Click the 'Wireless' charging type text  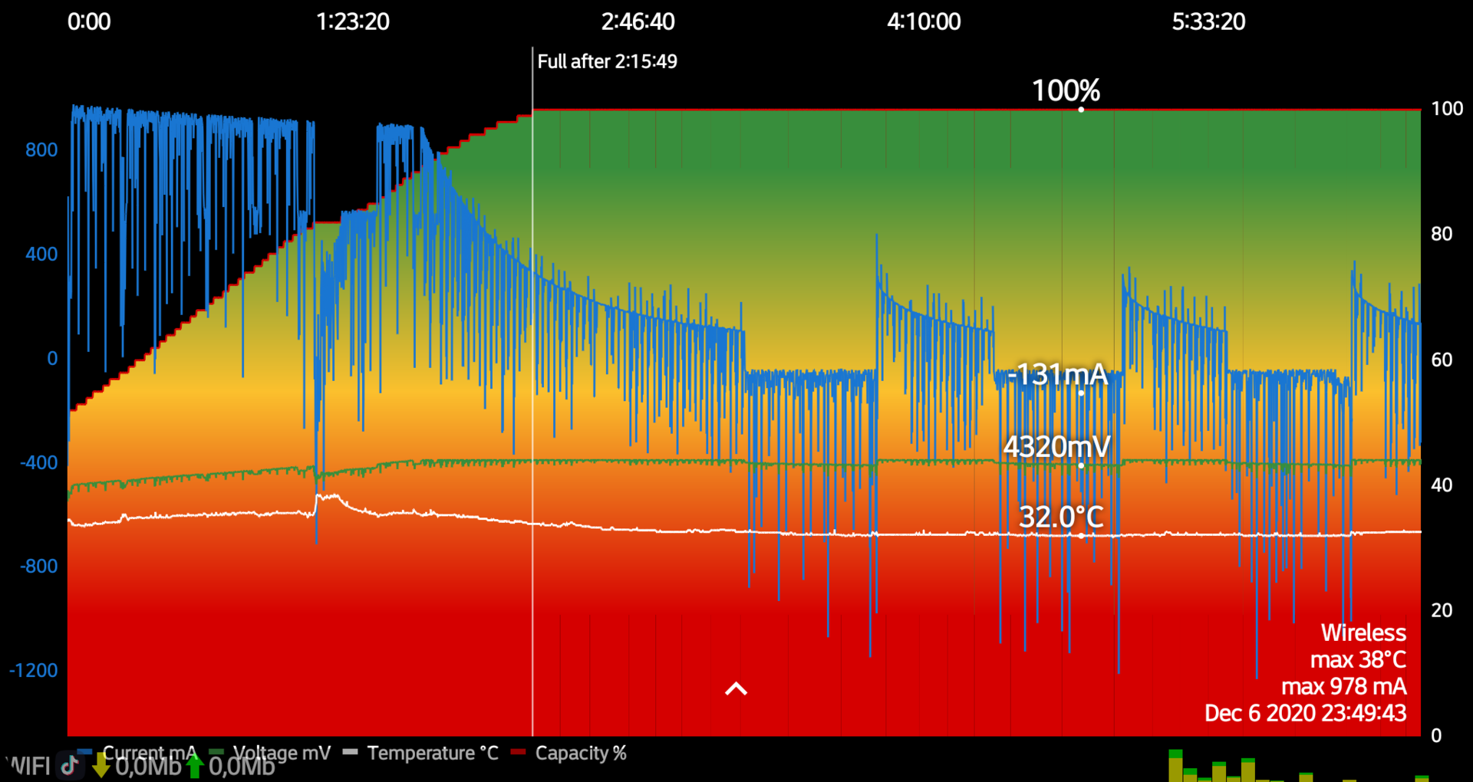click(x=1363, y=632)
